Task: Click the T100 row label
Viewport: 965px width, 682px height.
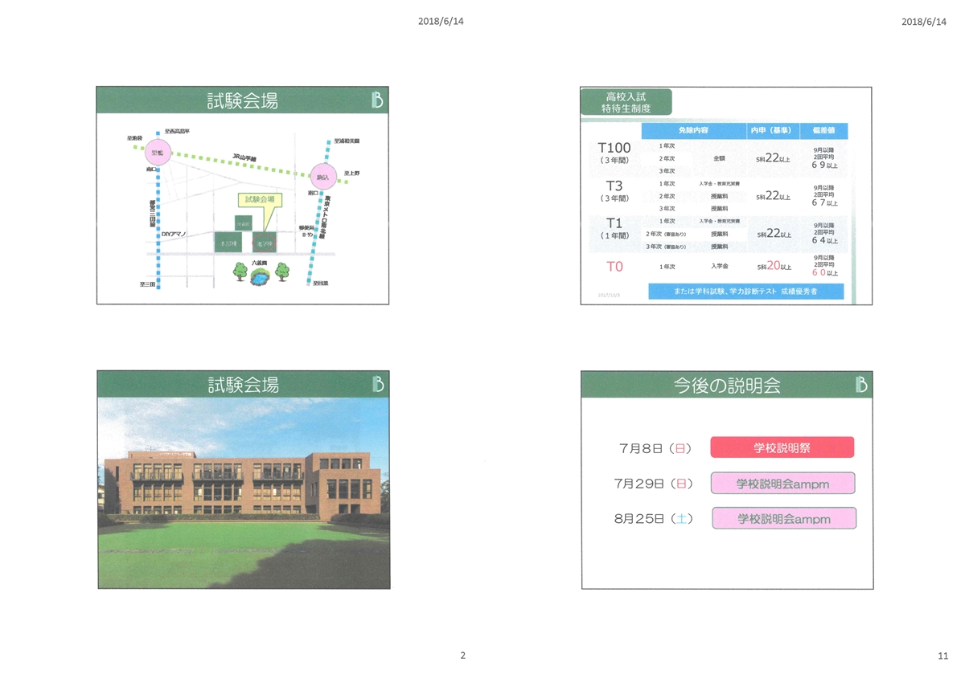Action: (614, 152)
